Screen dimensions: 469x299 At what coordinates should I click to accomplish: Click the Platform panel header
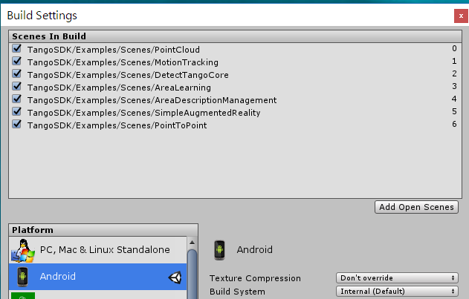pos(103,230)
